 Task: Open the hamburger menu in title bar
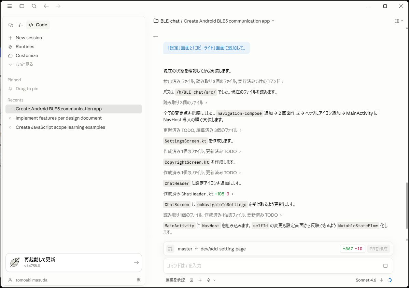tap(10, 6)
